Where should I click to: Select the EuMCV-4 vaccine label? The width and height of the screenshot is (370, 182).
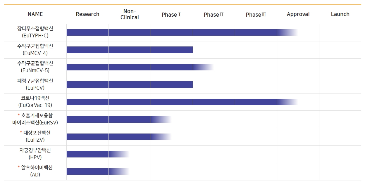[x=35, y=50]
